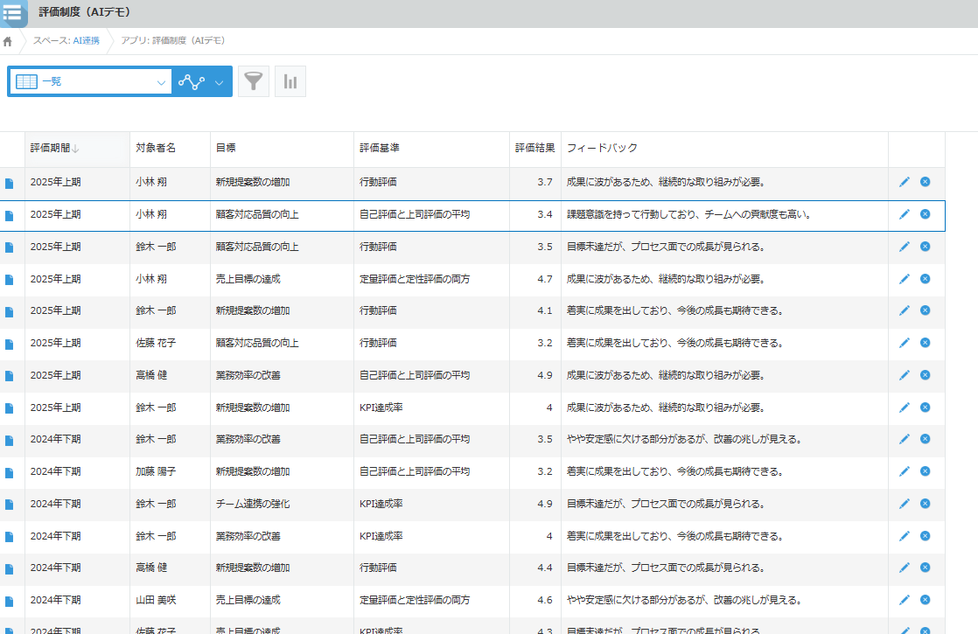
Task: Click the graph view icon button
Action: 191,81
